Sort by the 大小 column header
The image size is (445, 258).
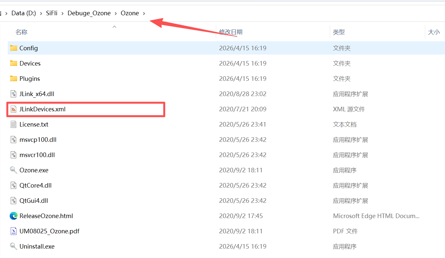pyautogui.click(x=434, y=32)
